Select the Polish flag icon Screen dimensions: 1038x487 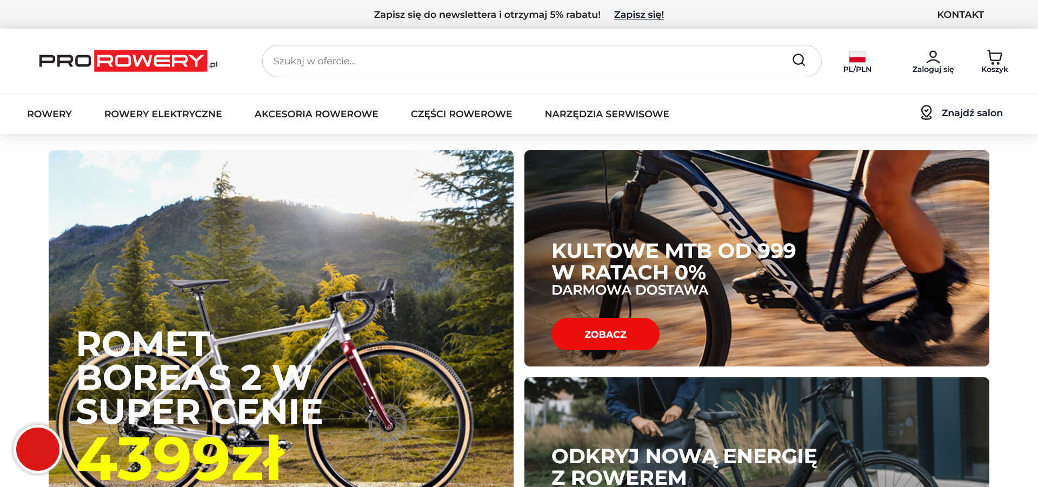pyautogui.click(x=857, y=57)
